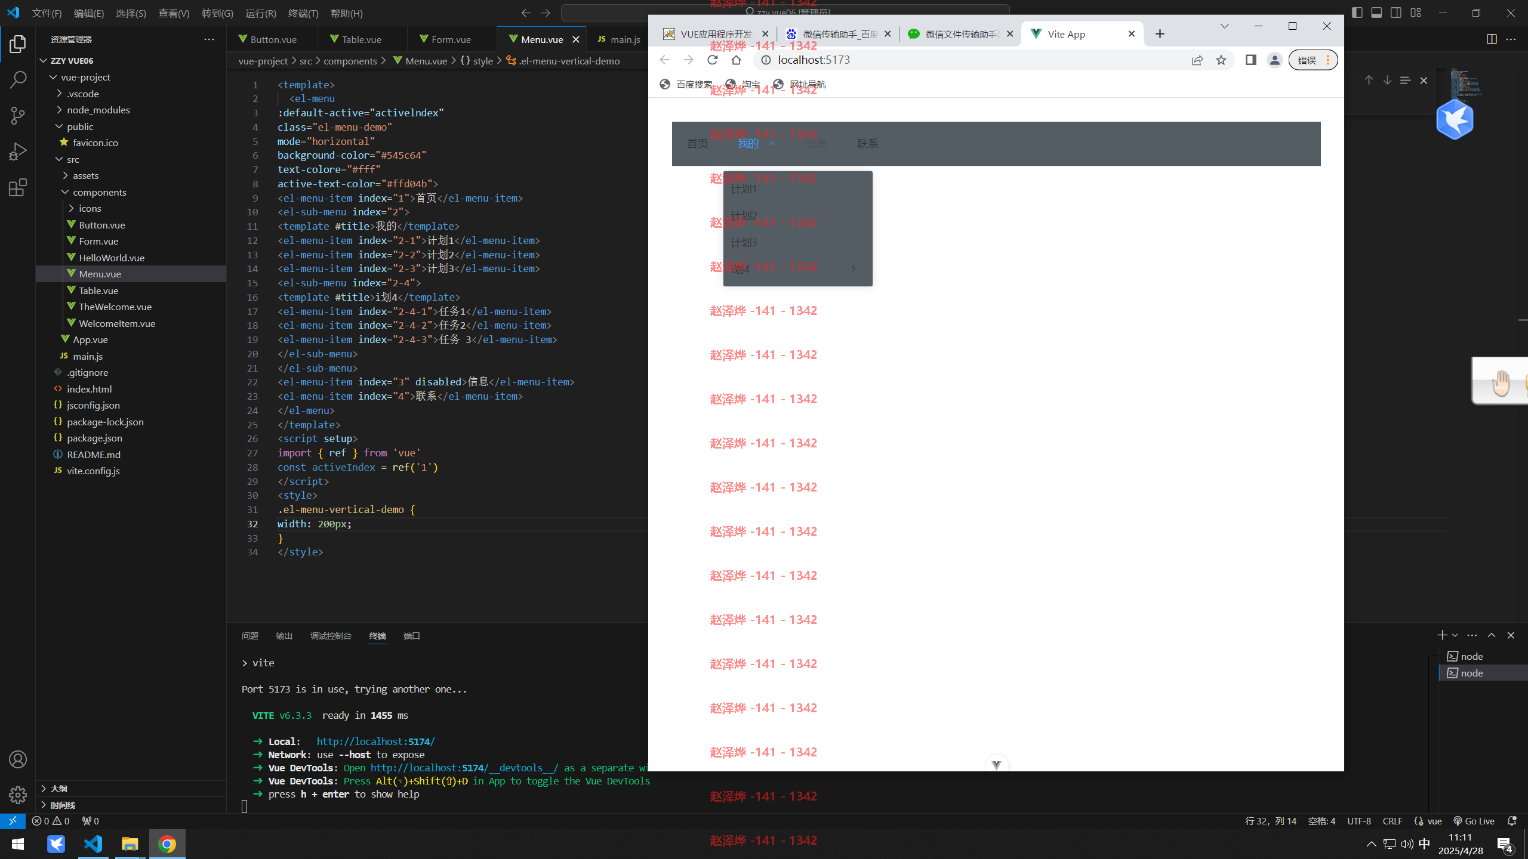Click the errors and warnings status indicator
This screenshot has width=1528, height=859.
[x=51, y=821]
